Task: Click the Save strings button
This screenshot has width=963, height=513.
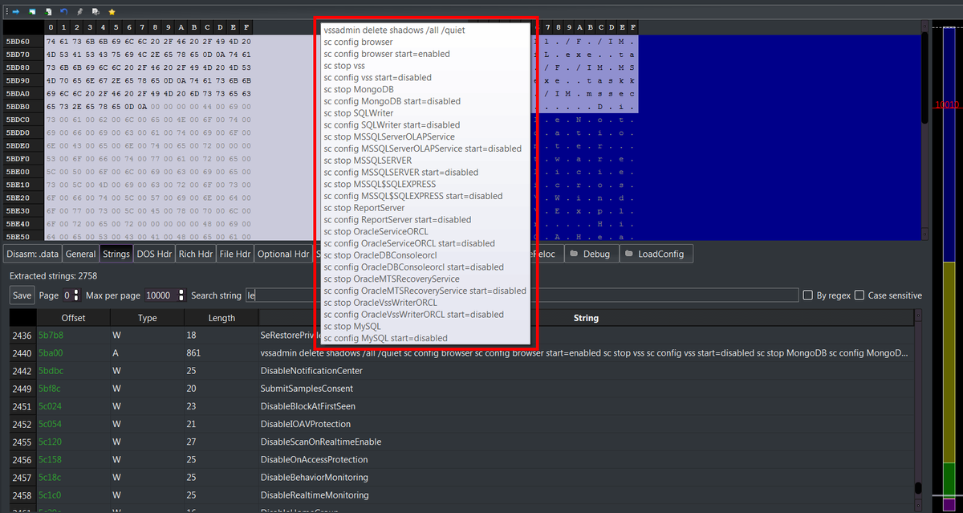Action: tap(22, 295)
